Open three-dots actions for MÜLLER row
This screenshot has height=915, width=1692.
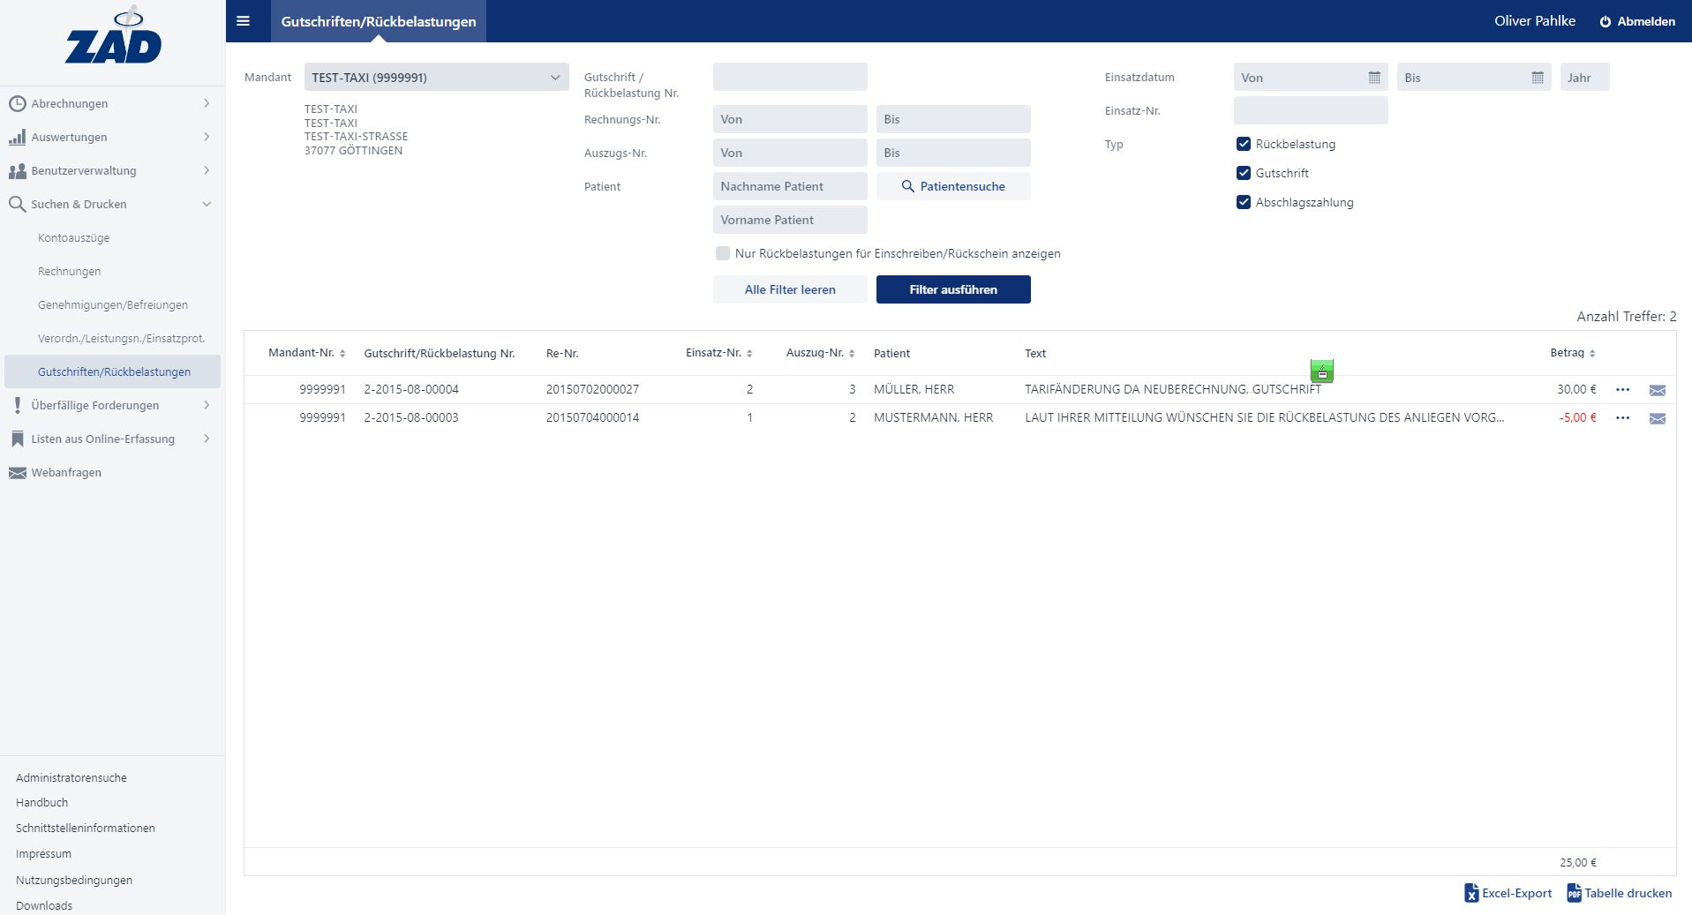pos(1622,389)
